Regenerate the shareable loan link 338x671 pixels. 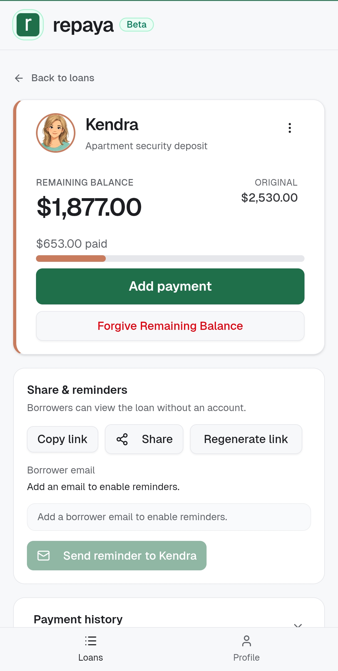[246, 439]
